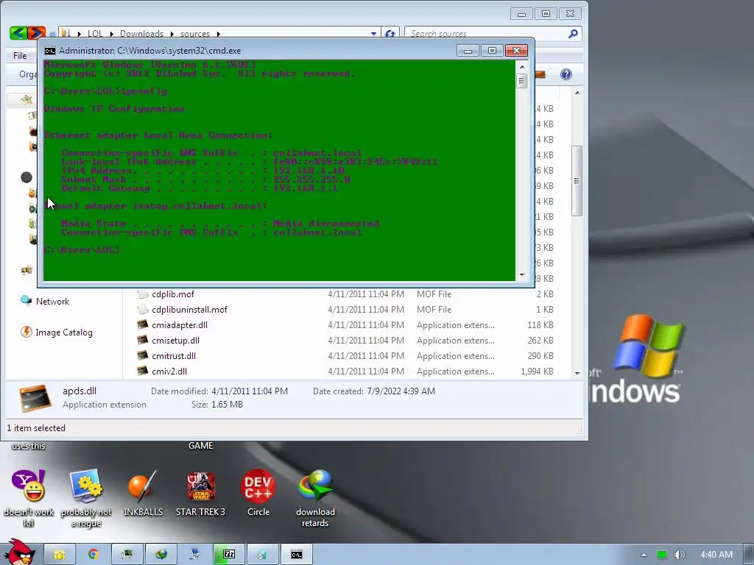The image size is (754, 565).
Task: Open the volume speaker tray icon
Action: click(679, 555)
